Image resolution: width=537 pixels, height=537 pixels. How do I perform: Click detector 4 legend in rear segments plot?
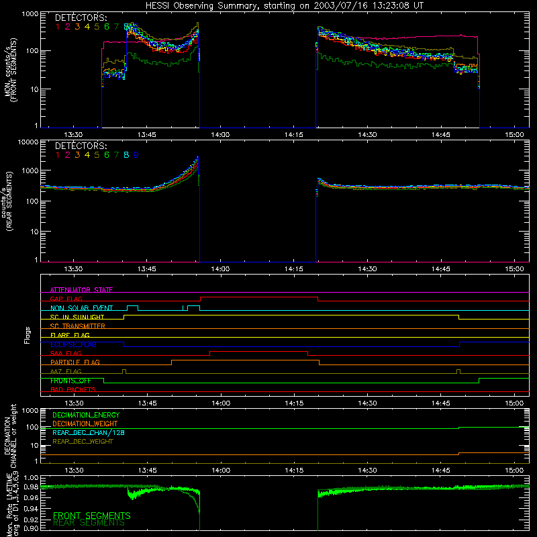tap(87, 155)
